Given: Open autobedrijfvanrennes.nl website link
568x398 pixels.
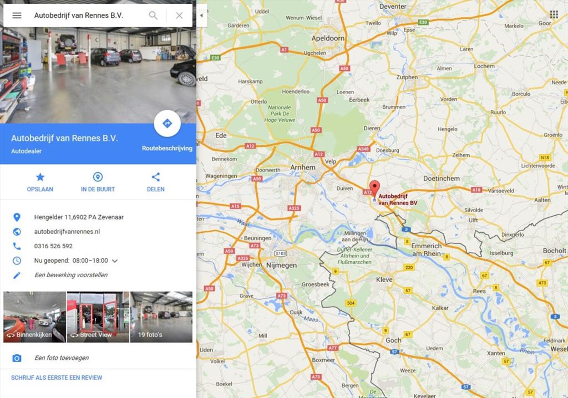Looking at the screenshot, I should coord(67,231).
